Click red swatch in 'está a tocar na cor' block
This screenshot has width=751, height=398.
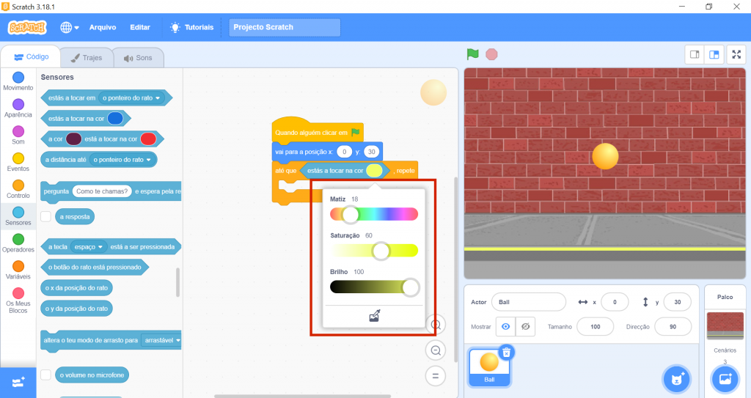(148, 139)
